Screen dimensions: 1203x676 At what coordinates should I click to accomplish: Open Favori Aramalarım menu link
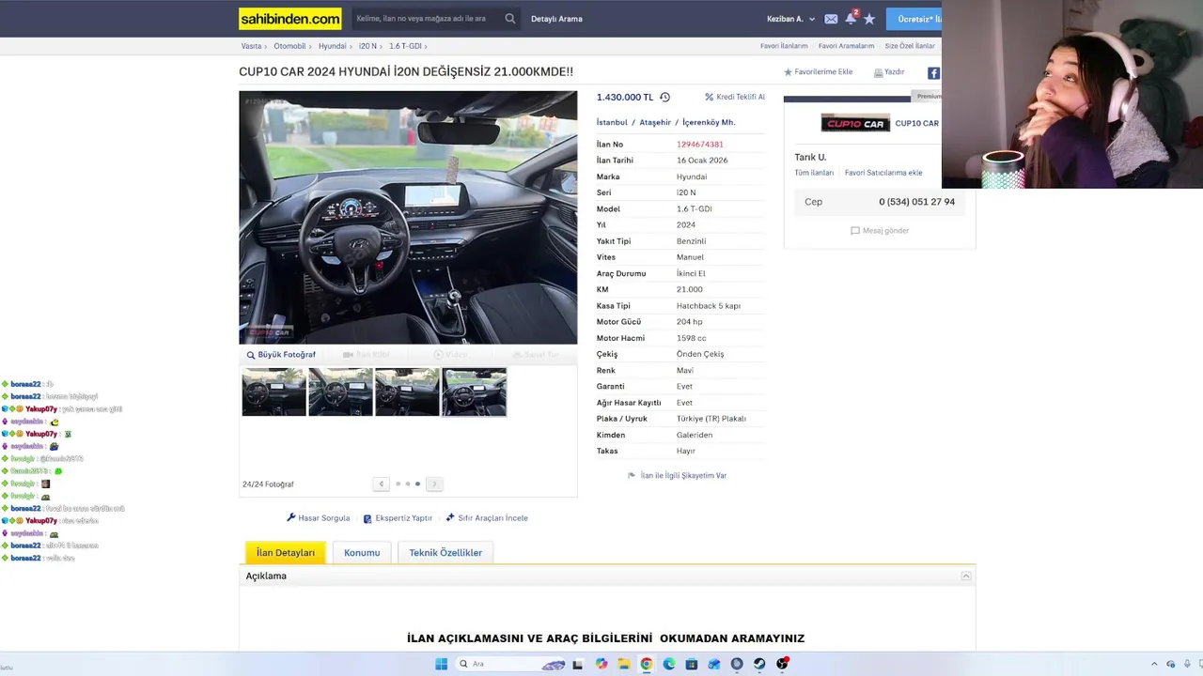click(x=846, y=46)
